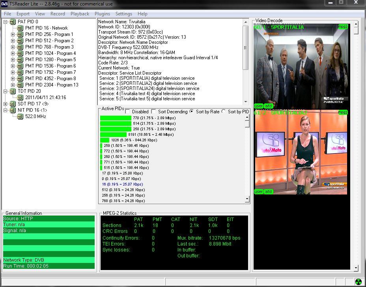Expand the SDT PID 17 tree node
Image resolution: width=366 pixels, height=287 pixels.
pos(6,104)
